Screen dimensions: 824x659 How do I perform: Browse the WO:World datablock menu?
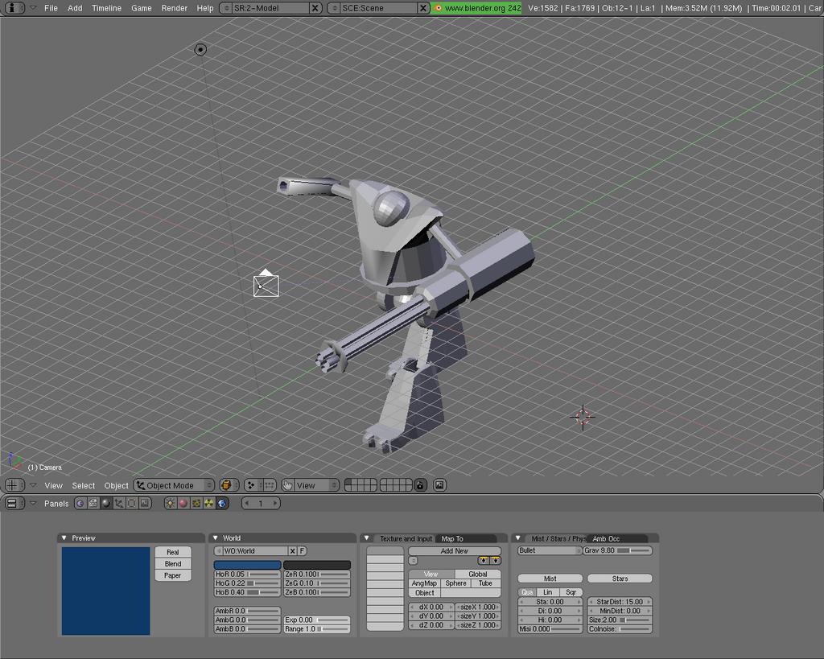pos(219,550)
